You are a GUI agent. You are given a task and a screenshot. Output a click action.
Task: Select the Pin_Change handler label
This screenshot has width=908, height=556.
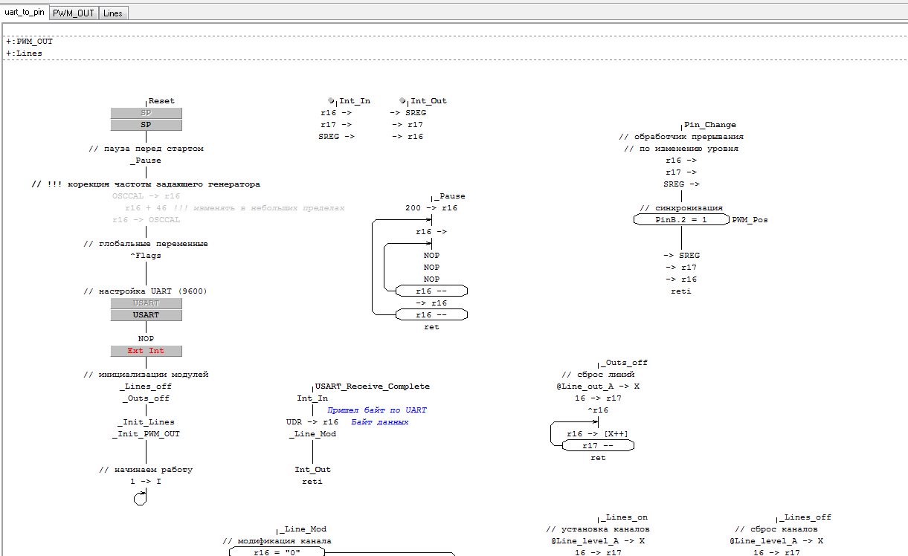(709, 125)
